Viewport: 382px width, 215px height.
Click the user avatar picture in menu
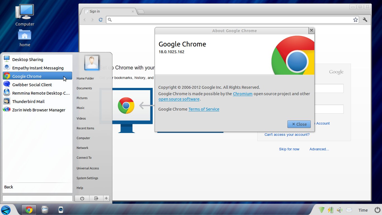pos(92,62)
